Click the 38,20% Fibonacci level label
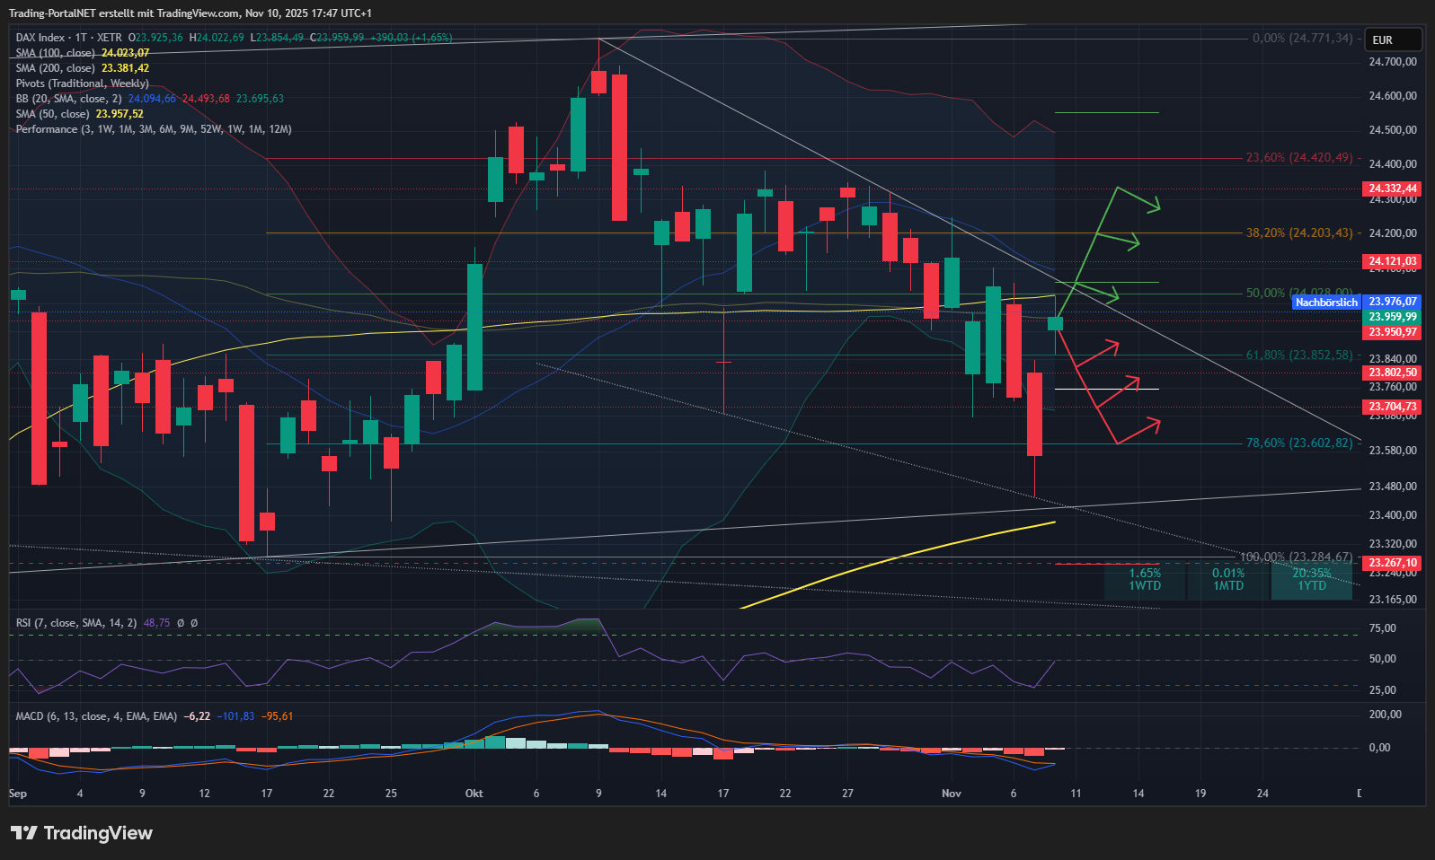This screenshot has width=1435, height=860. click(x=1298, y=233)
